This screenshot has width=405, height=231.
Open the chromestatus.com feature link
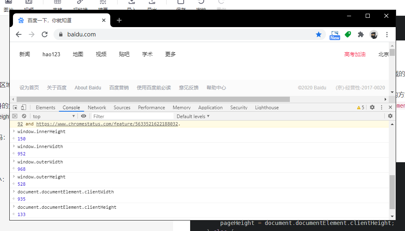(107, 124)
